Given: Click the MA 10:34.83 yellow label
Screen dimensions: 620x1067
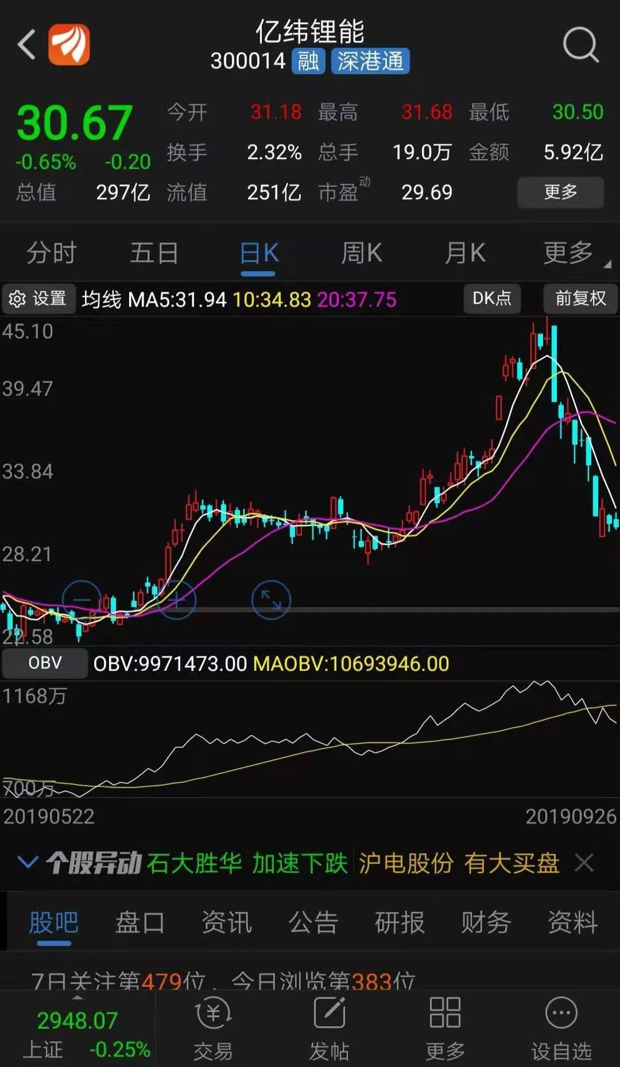Looking at the screenshot, I should [272, 299].
